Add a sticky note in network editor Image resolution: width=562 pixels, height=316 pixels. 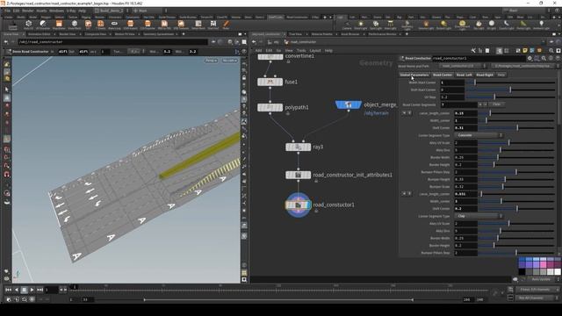pos(525,51)
